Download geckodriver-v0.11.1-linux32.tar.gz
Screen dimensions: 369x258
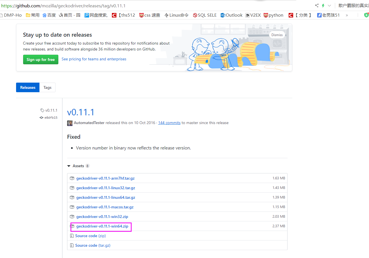(106, 188)
